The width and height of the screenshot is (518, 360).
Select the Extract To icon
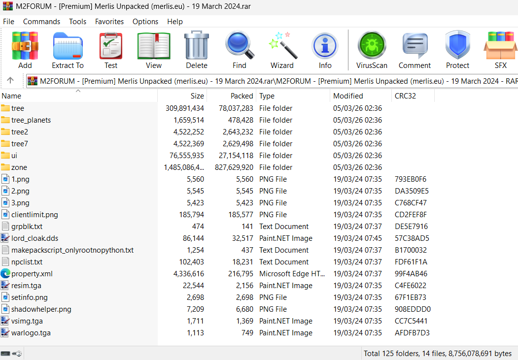(x=68, y=44)
